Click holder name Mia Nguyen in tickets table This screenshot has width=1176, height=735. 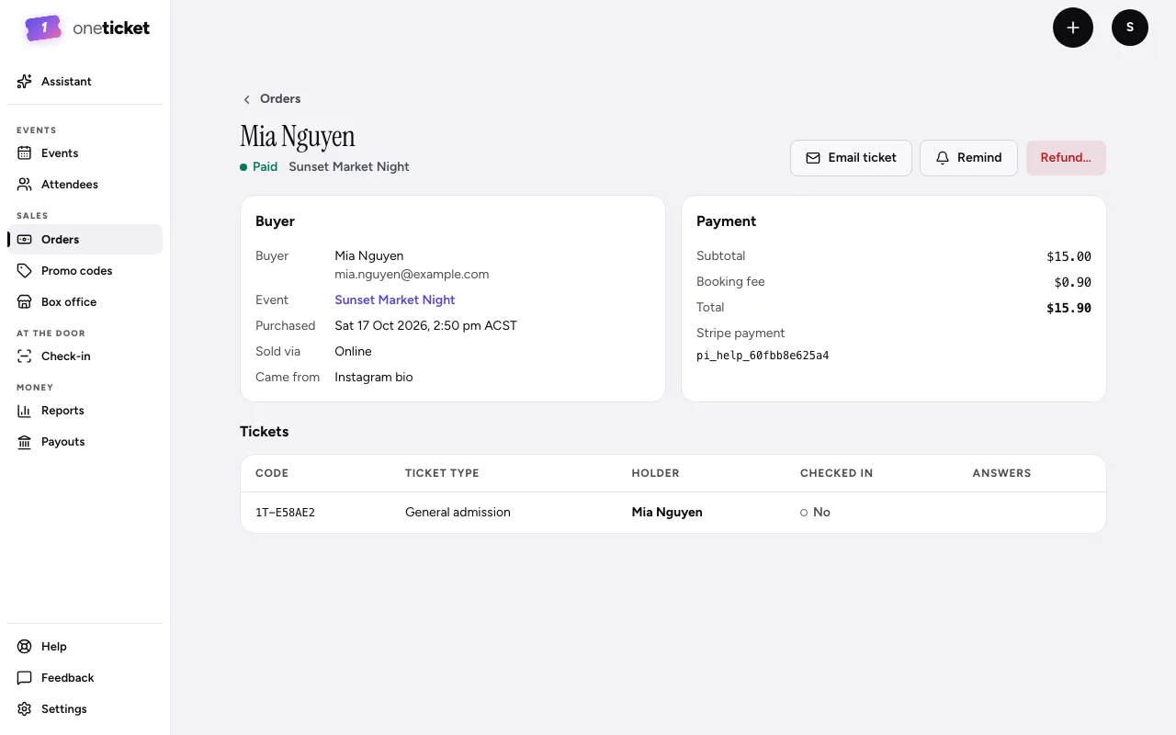pyautogui.click(x=667, y=513)
